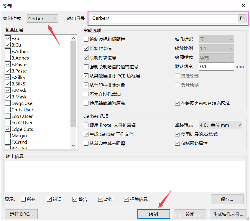Toggle the F.Paste layer checkbox
The height and width of the screenshot is (221, 250).
pyautogui.click(x=8, y=64)
